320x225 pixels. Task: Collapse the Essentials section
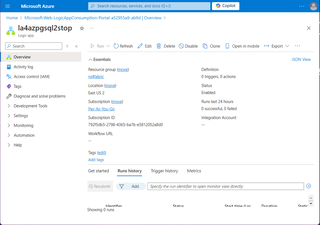pyautogui.click(x=99, y=60)
